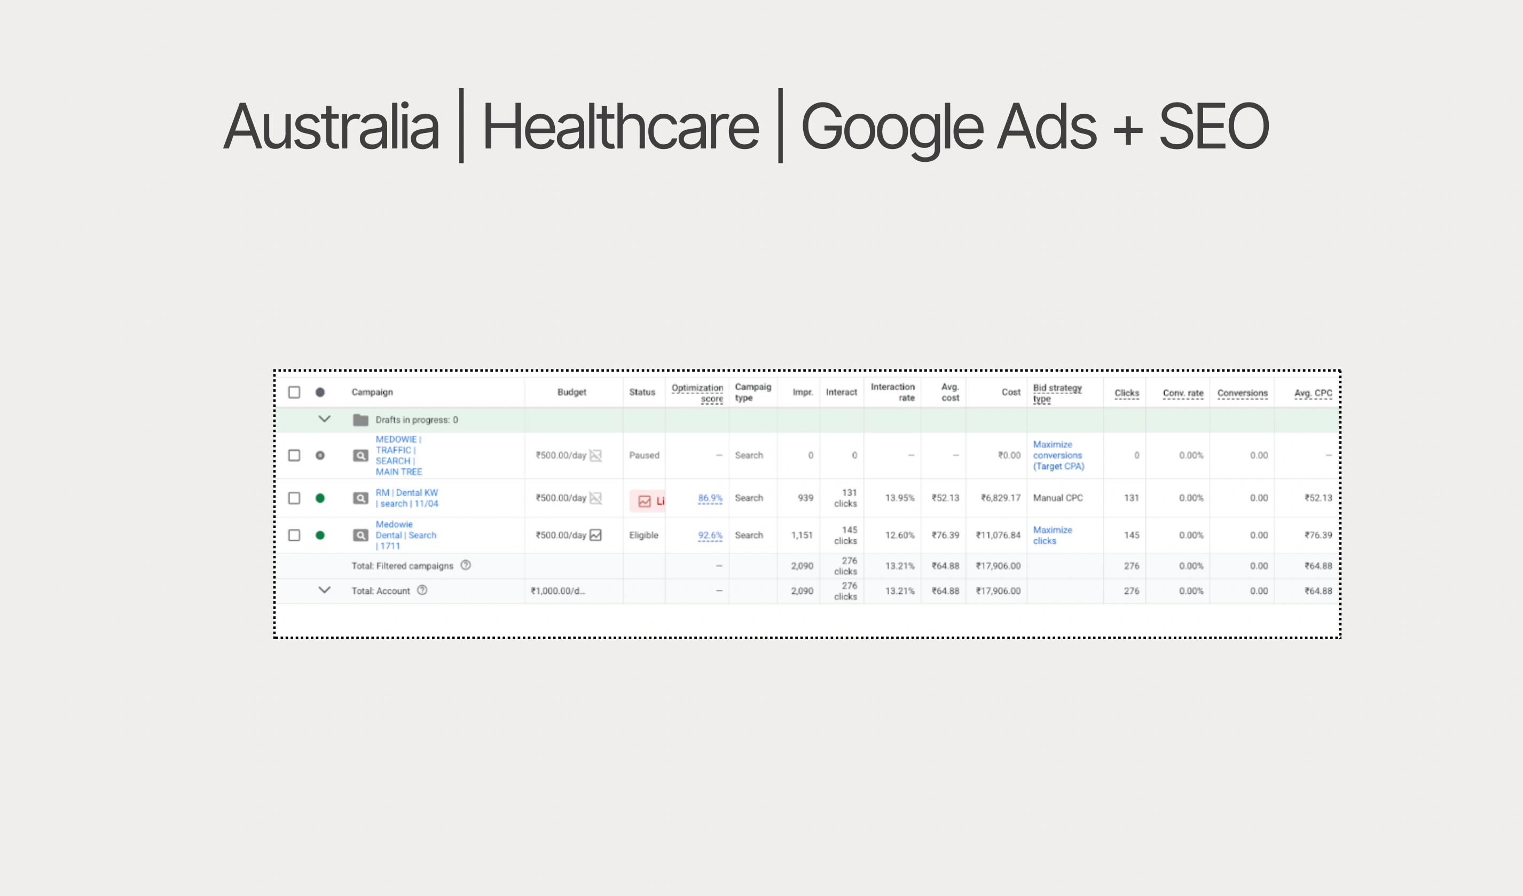Check the MEDOWIE TRAFFIC SEARCH campaign checkbox
Image resolution: width=1523 pixels, height=896 pixels.
294,455
